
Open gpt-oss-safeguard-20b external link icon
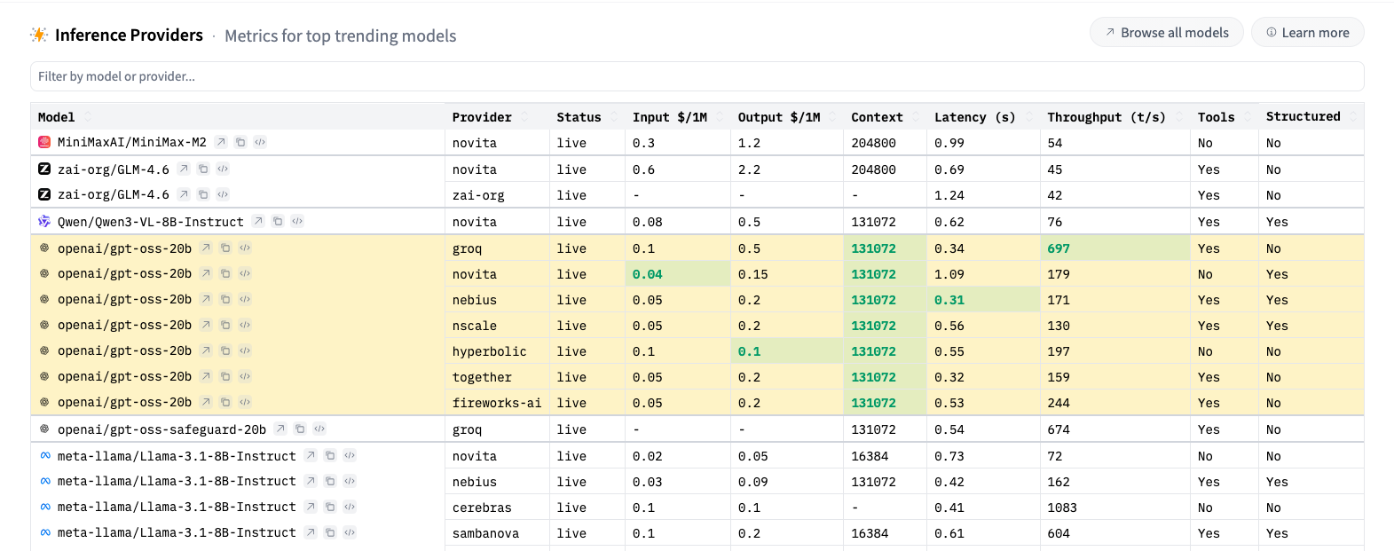(x=280, y=429)
